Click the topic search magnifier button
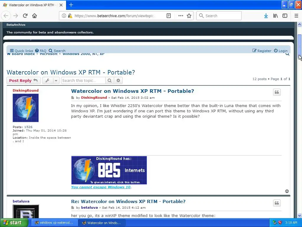The width and height of the screenshot is (302, 227). (x=110, y=80)
